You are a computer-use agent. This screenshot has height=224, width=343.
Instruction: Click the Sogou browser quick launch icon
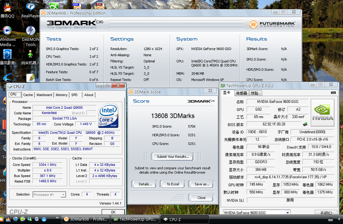pyautogui.click(x=15, y=219)
